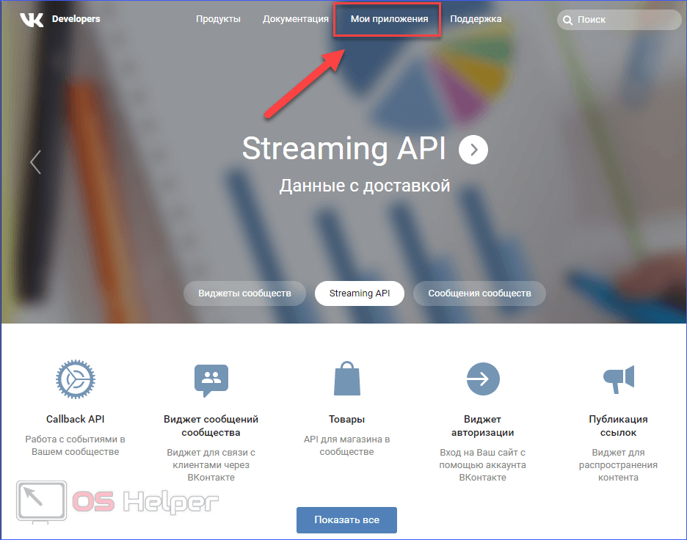
Task: Go to previous slide with left chevron
Action: tap(35, 162)
